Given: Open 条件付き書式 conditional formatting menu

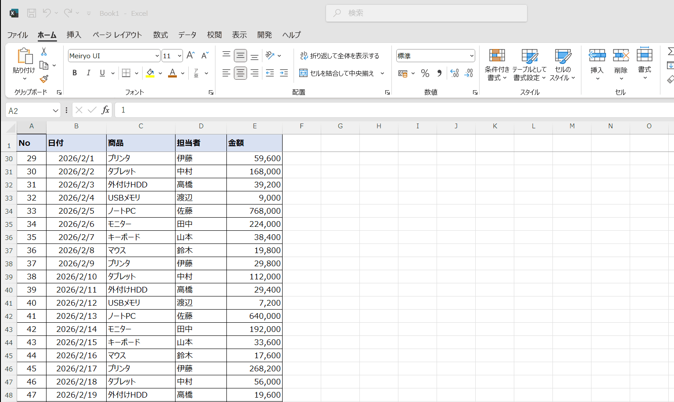Looking at the screenshot, I should 497,64.
